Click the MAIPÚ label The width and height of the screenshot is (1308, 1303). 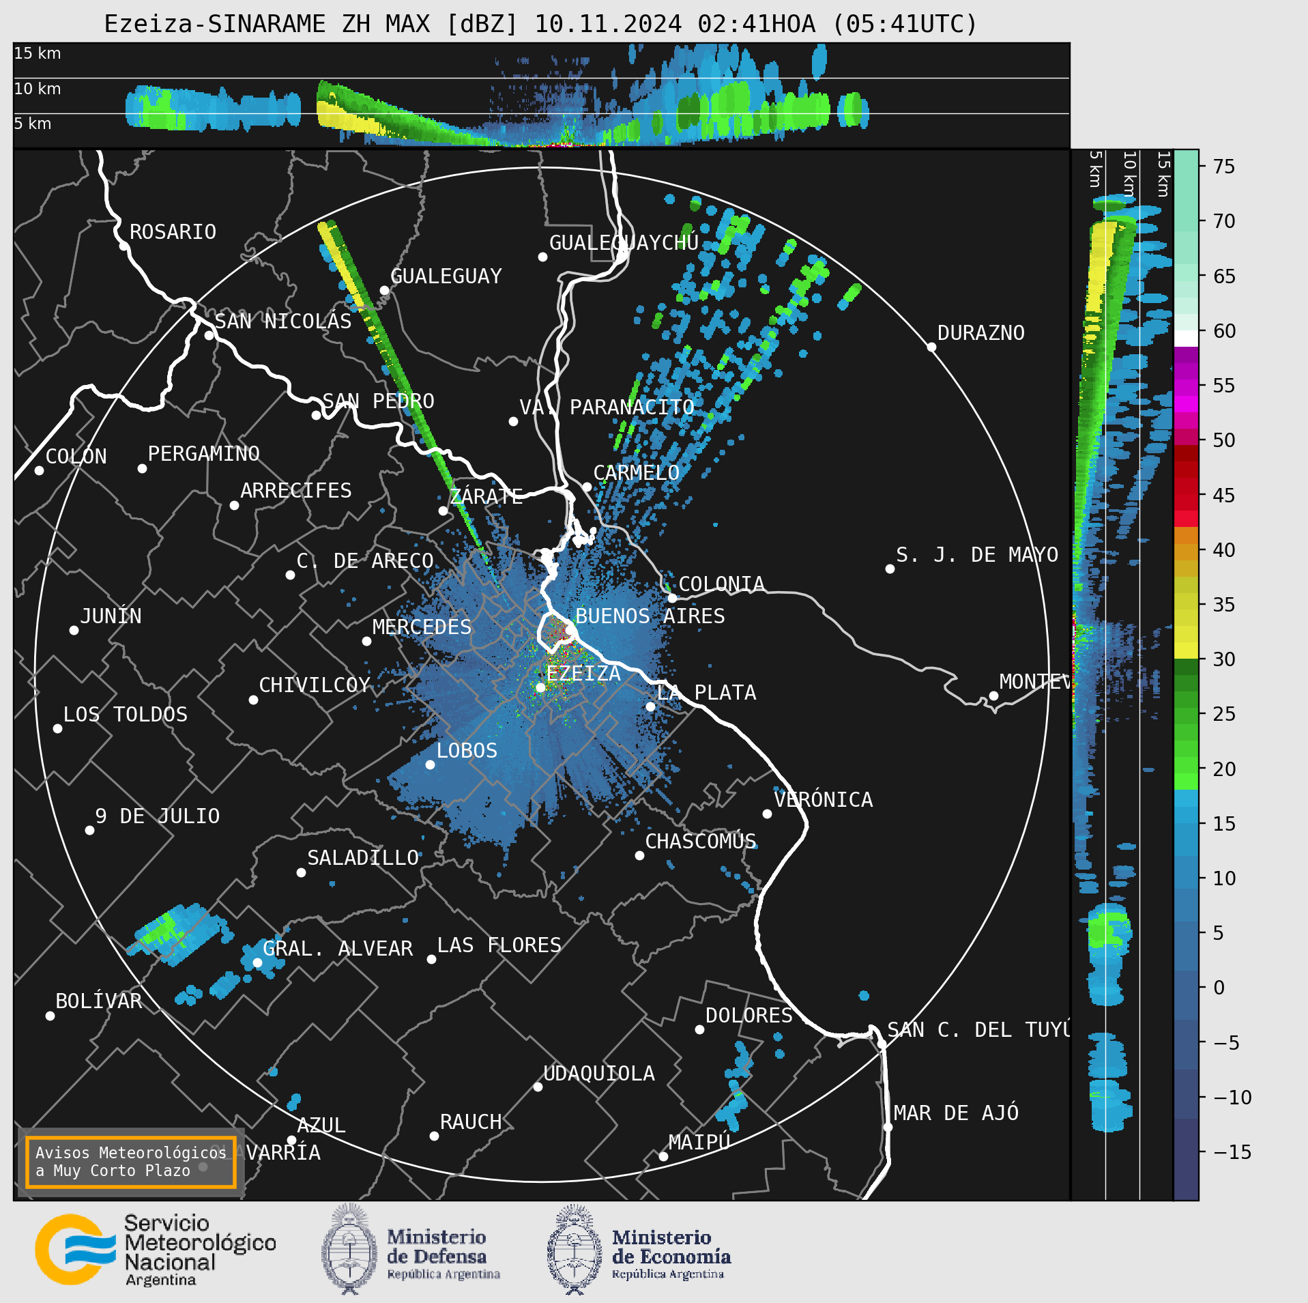click(x=699, y=1142)
